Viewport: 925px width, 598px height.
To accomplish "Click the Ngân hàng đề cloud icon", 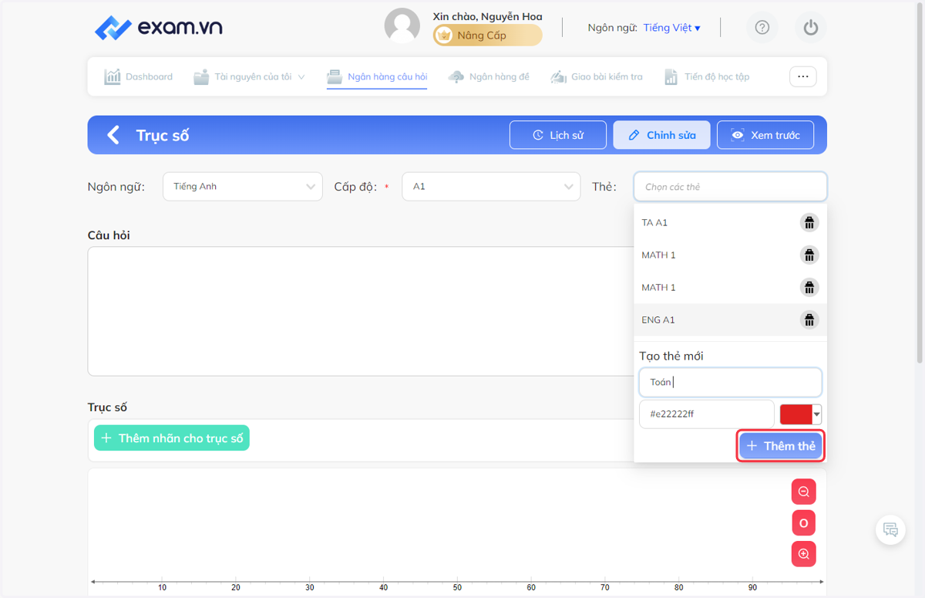I will click(x=456, y=76).
